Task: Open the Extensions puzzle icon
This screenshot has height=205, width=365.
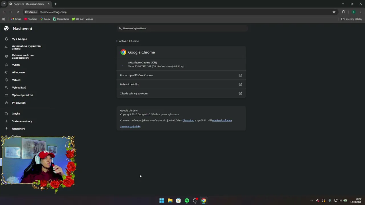Action: 344,12
